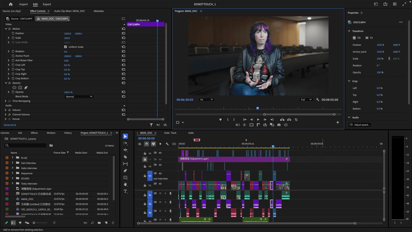Collapse Crop section in Properties

pyautogui.click(x=349, y=81)
